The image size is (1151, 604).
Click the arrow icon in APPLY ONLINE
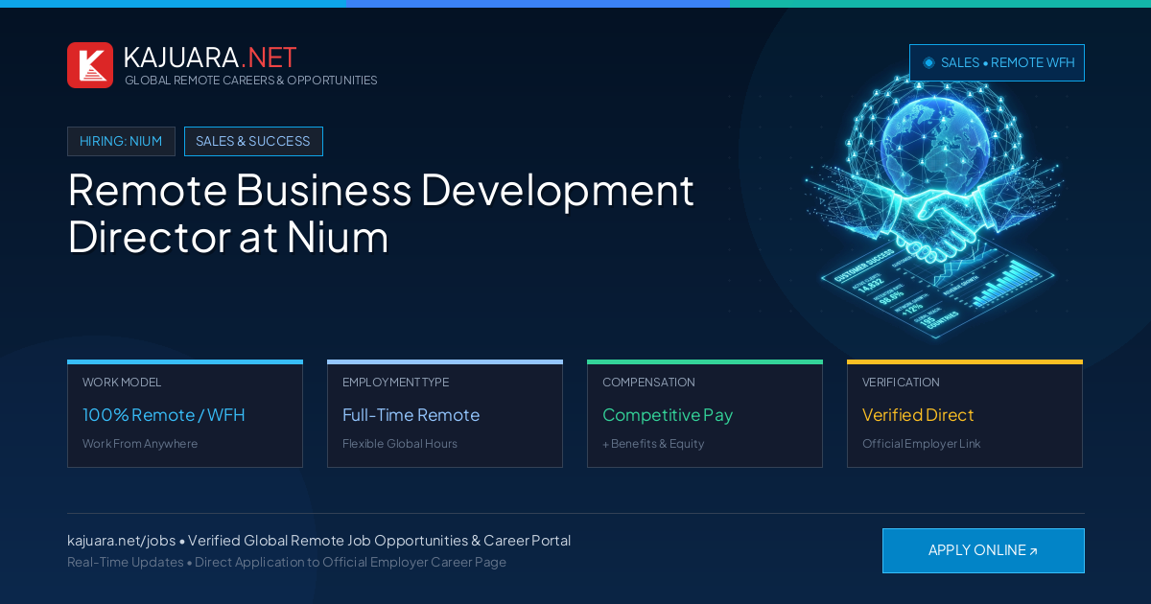(x=1033, y=551)
